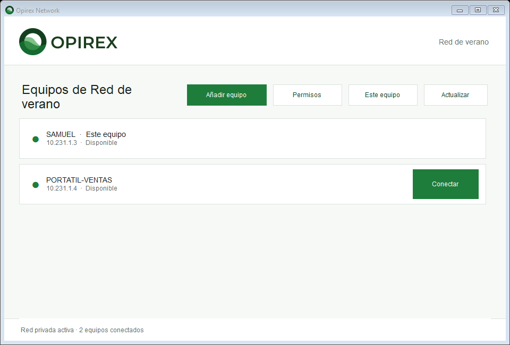The height and width of the screenshot is (345, 510).
Task: Refresh the list with Actualizar
Action: coord(456,95)
